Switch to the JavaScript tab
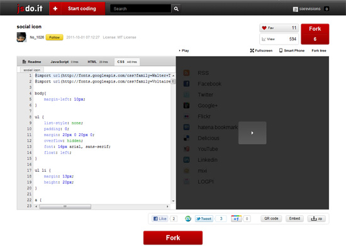 tap(64, 62)
